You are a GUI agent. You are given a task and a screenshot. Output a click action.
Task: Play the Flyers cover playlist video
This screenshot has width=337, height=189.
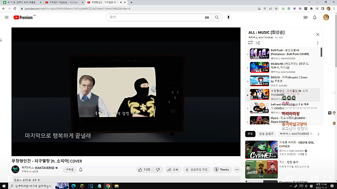click(x=283, y=120)
